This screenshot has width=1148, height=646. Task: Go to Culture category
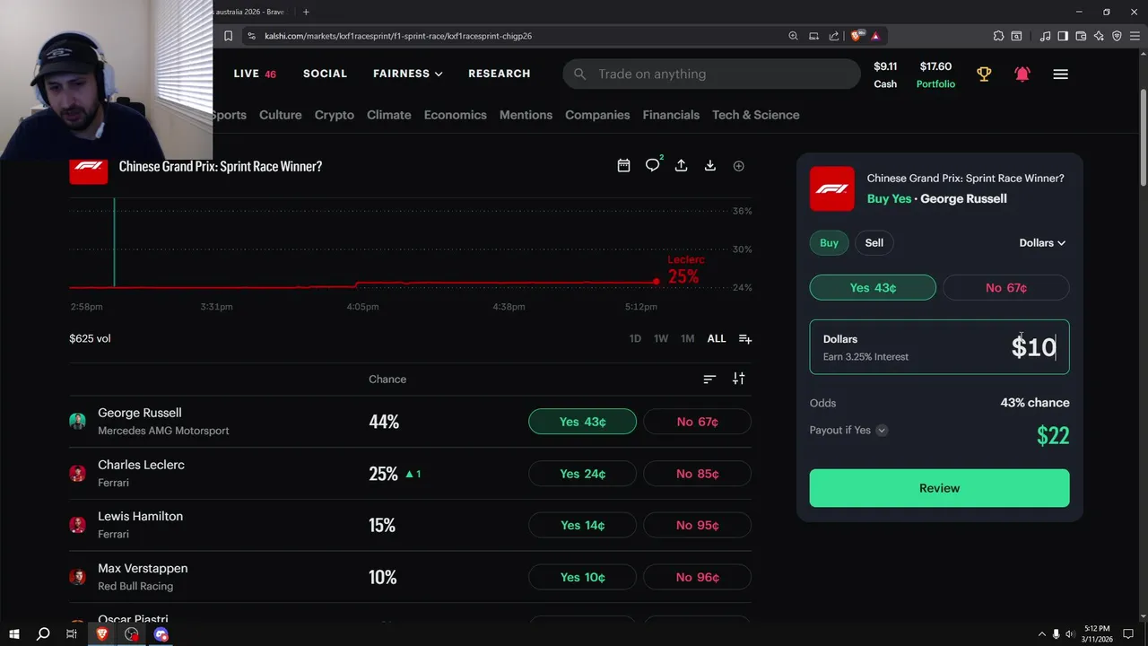point(281,115)
